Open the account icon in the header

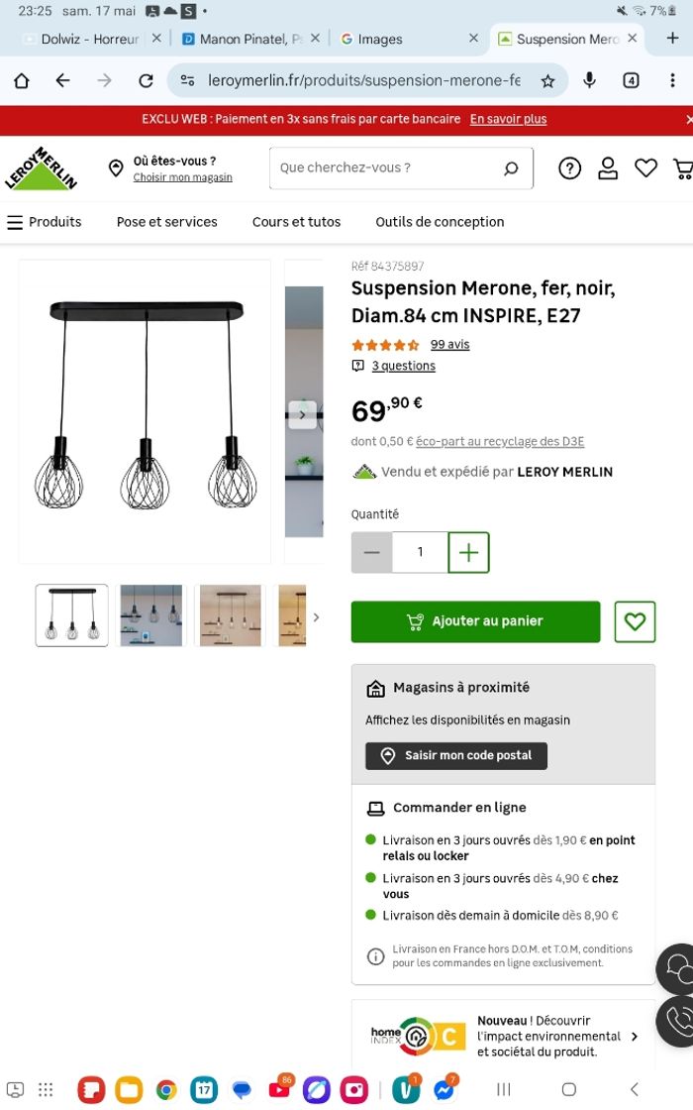[608, 167]
